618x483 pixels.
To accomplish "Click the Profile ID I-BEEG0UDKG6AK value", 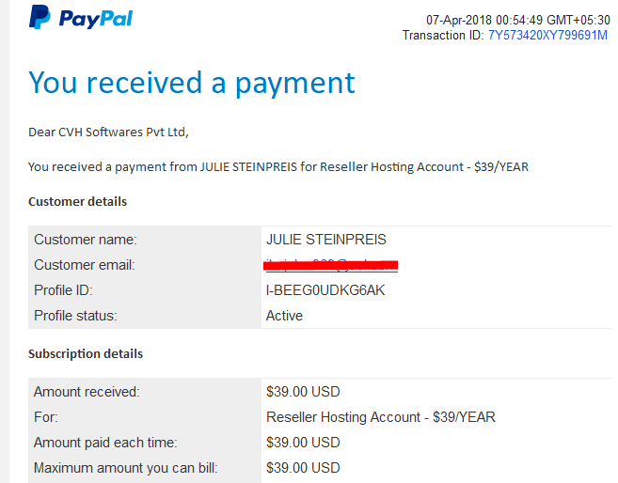I will tap(325, 290).
